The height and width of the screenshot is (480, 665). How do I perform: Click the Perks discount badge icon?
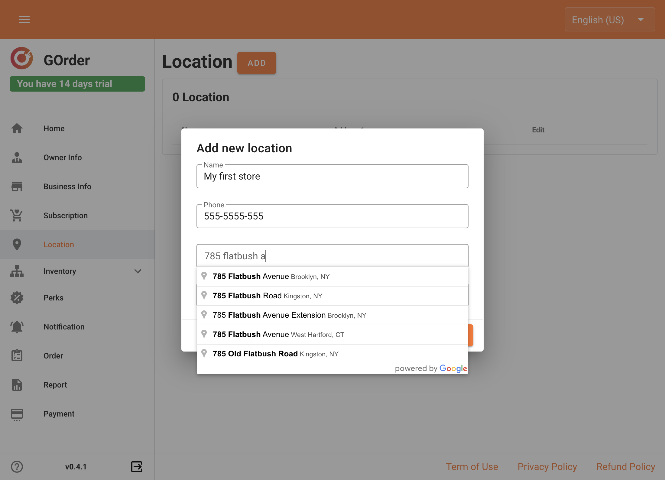coord(17,298)
